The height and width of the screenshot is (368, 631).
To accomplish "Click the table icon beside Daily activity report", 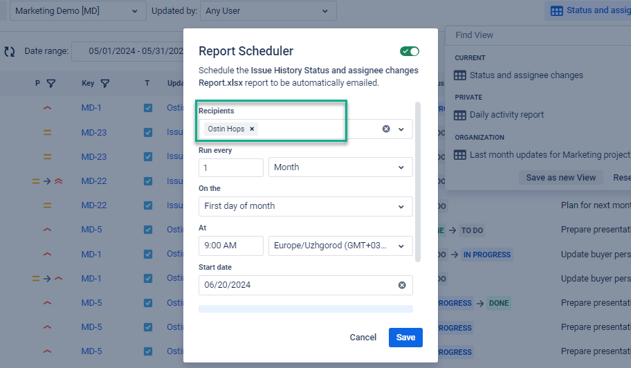I will (460, 115).
